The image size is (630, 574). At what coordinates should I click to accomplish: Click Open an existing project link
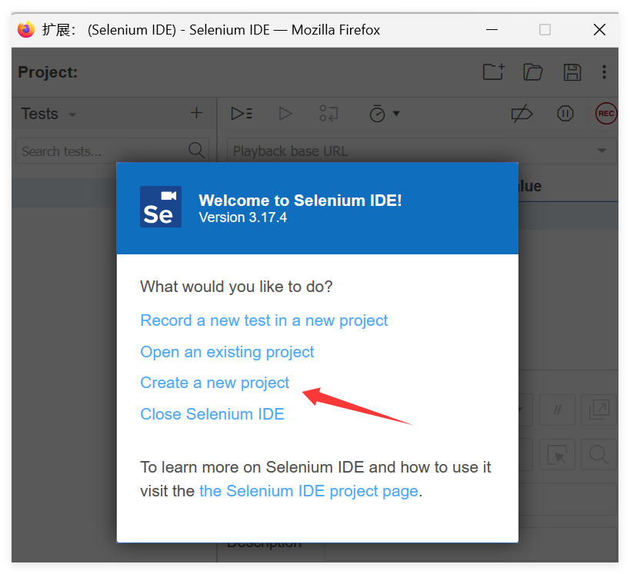click(x=227, y=352)
